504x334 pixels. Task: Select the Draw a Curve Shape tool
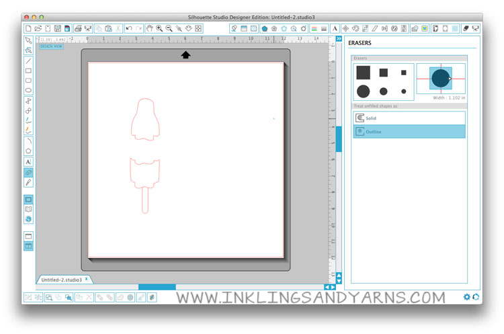28,111
